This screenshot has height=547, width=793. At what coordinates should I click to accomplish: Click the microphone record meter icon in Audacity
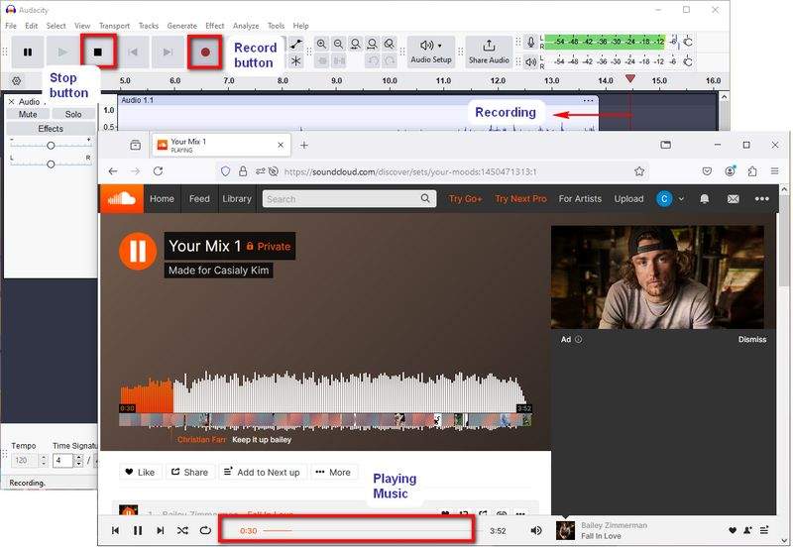530,42
